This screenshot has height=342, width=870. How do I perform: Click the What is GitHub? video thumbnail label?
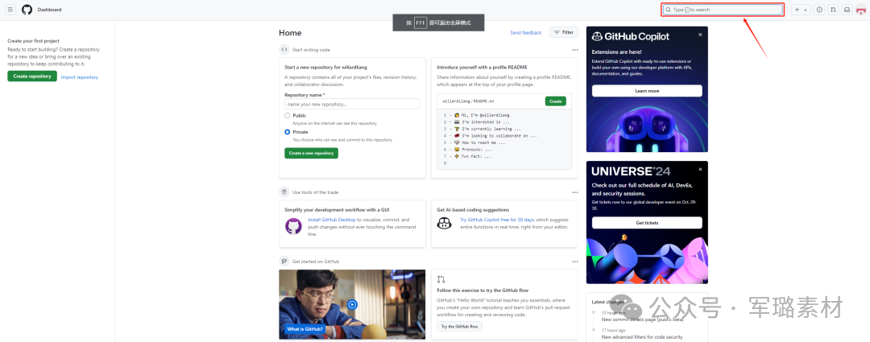304,329
